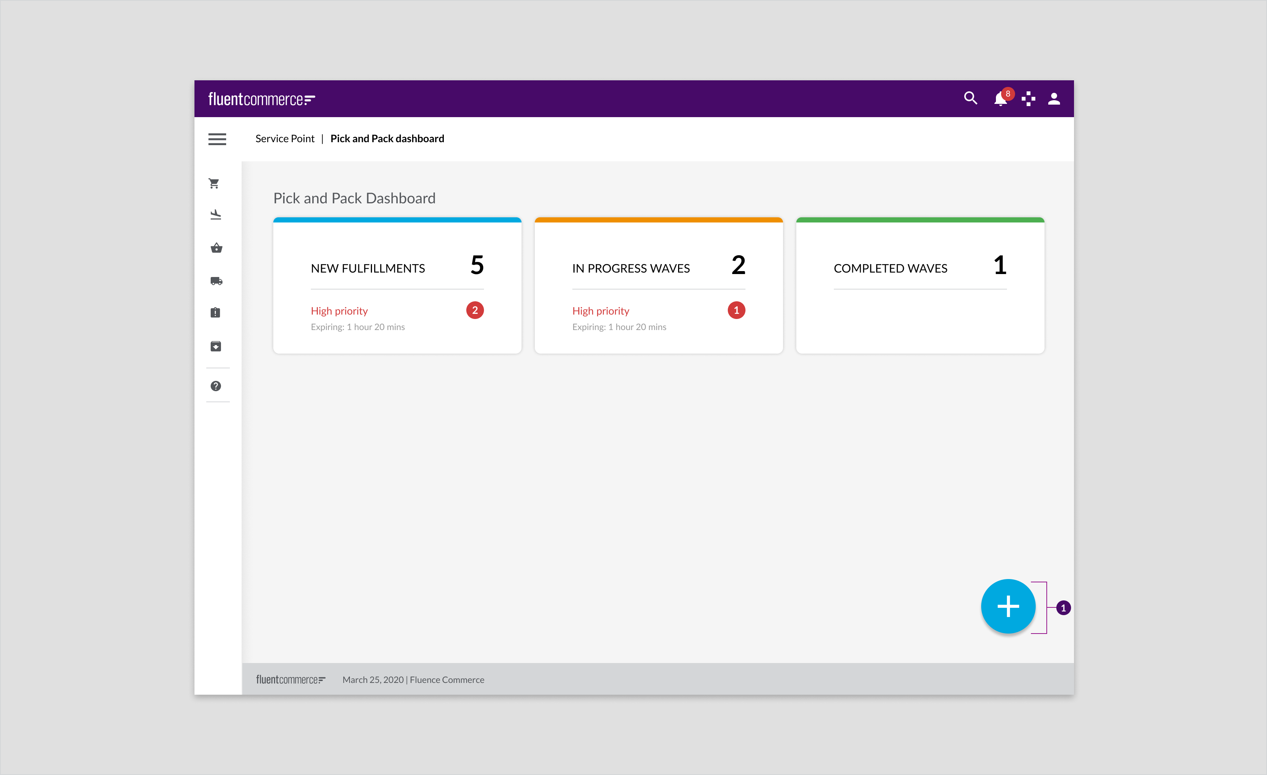Click High priority under New Fulfillments
The image size is (1267, 775).
pyautogui.click(x=339, y=311)
